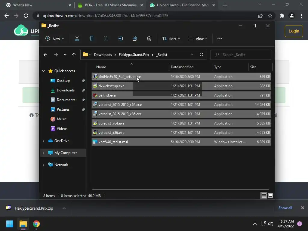This screenshot has height=231, width=308.
Task: Open the View dropdown menu
Action: pyautogui.click(x=198, y=39)
